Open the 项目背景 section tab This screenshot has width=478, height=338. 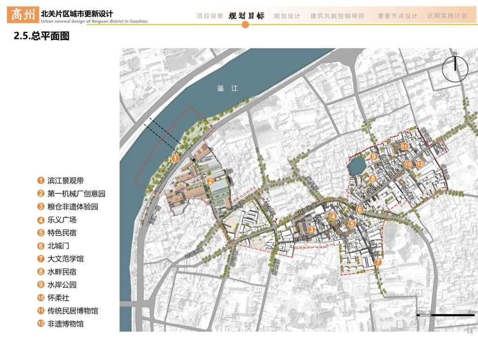point(210,16)
